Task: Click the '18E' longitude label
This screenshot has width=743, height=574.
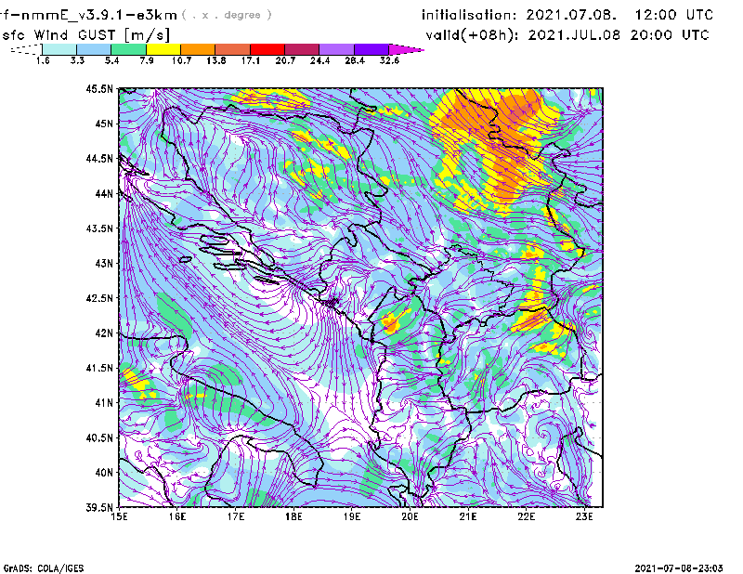Action: (x=293, y=516)
